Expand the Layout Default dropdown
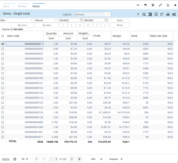The height and width of the screenshot is (163, 178). pyautogui.click(x=108, y=14)
